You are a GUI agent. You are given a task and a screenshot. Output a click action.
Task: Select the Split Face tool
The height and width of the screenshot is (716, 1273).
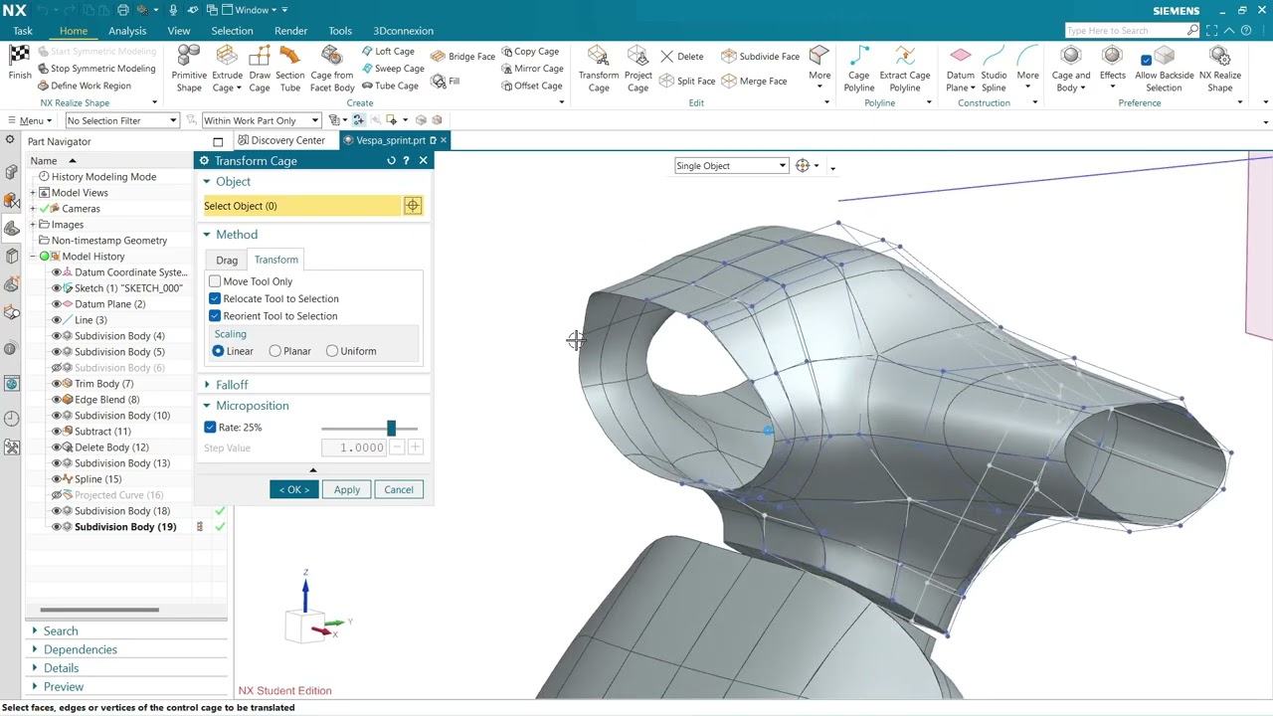coord(687,82)
